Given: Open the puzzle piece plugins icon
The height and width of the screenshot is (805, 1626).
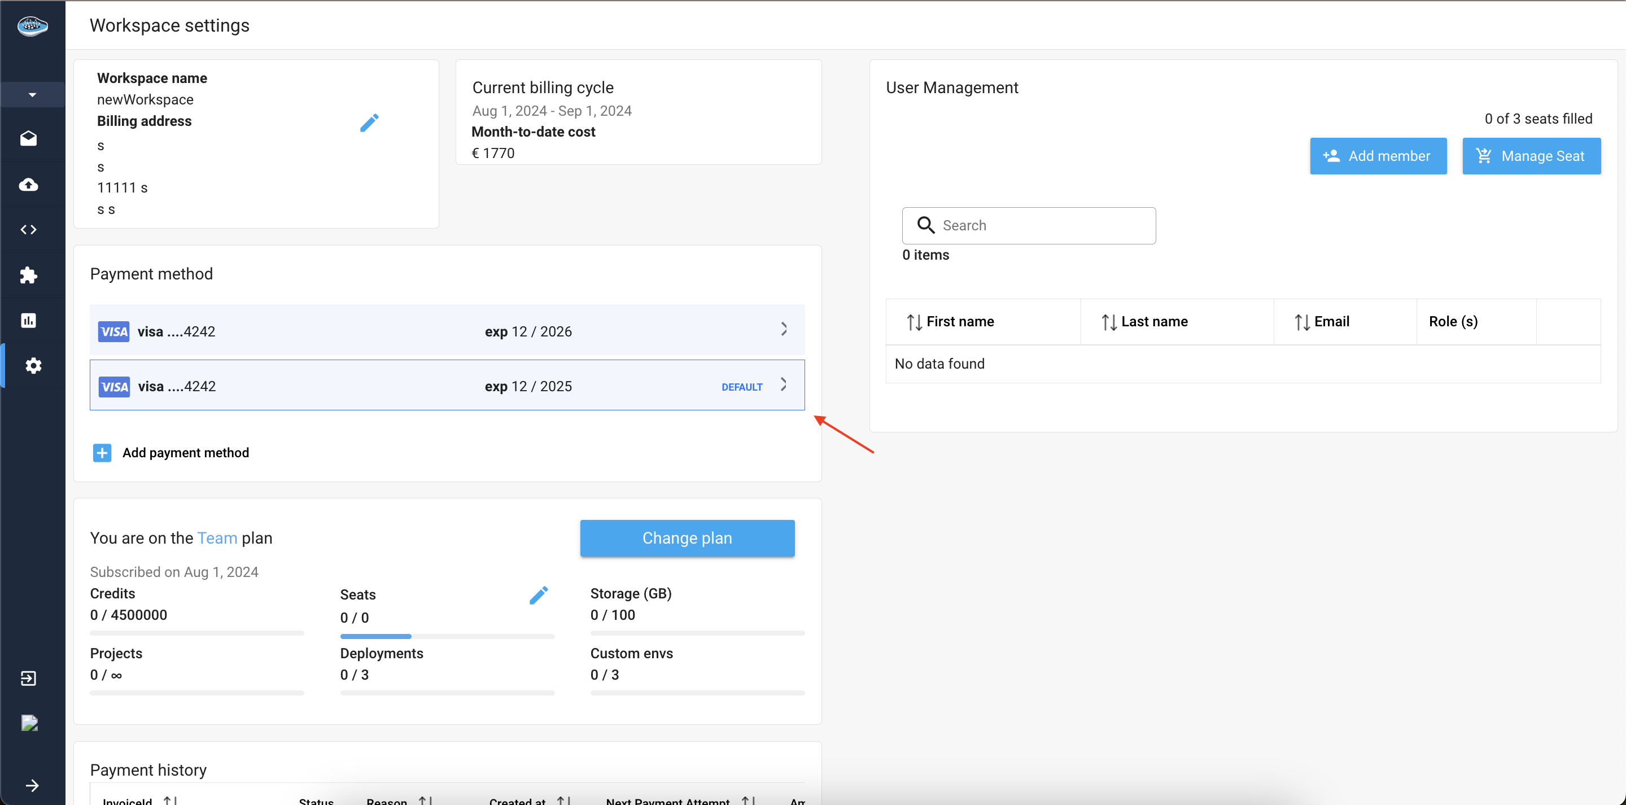Looking at the screenshot, I should point(28,275).
